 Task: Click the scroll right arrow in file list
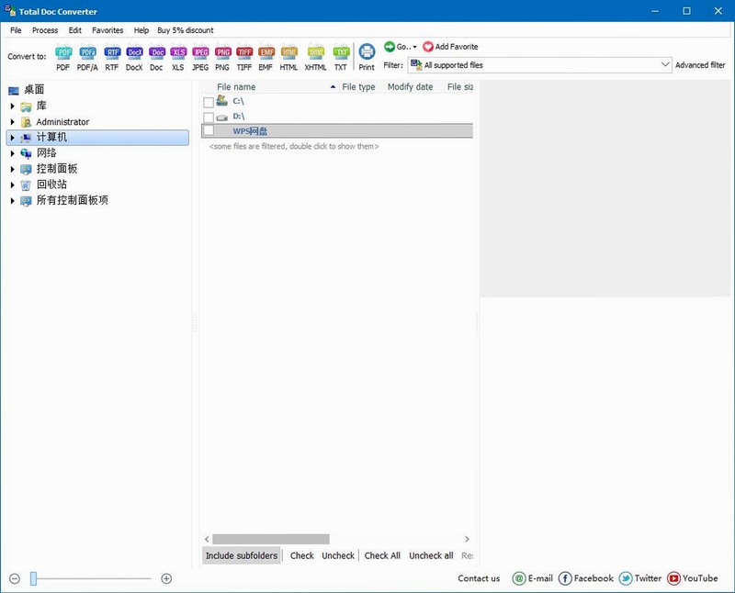tap(467, 539)
